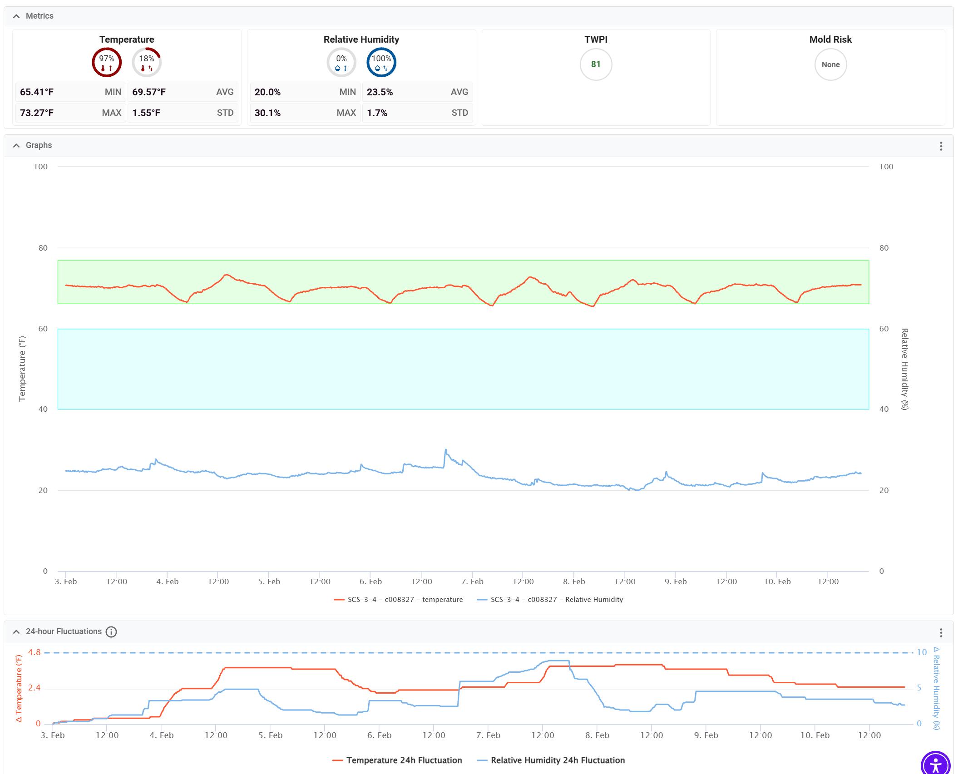Collapse the 24-hour Fluctuations panel chevron
This screenshot has width=958, height=774.
[x=16, y=632]
